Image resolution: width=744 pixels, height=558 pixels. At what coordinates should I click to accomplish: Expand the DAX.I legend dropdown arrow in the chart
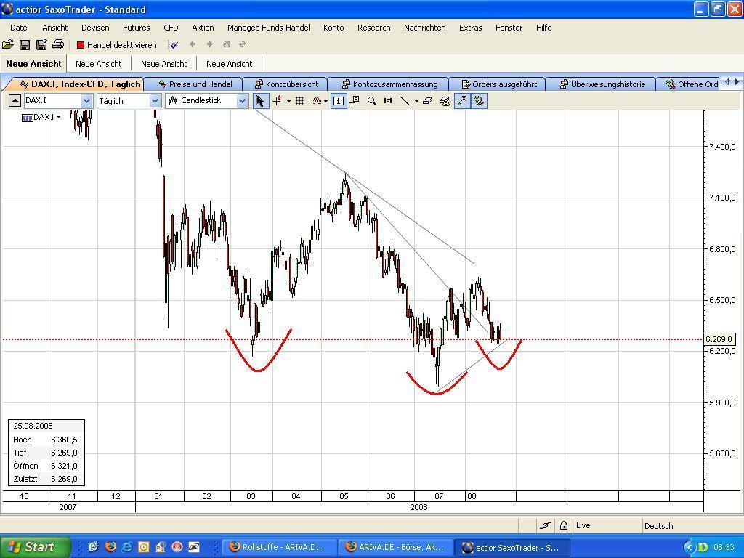point(59,117)
